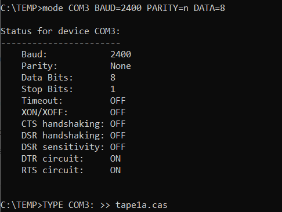Click the 'Parity:' label
282x212 pixels.
tap(39, 66)
